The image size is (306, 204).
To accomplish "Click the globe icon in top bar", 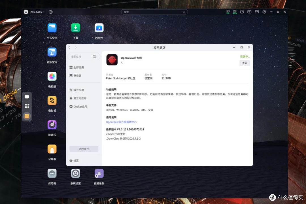I will tap(51, 12).
